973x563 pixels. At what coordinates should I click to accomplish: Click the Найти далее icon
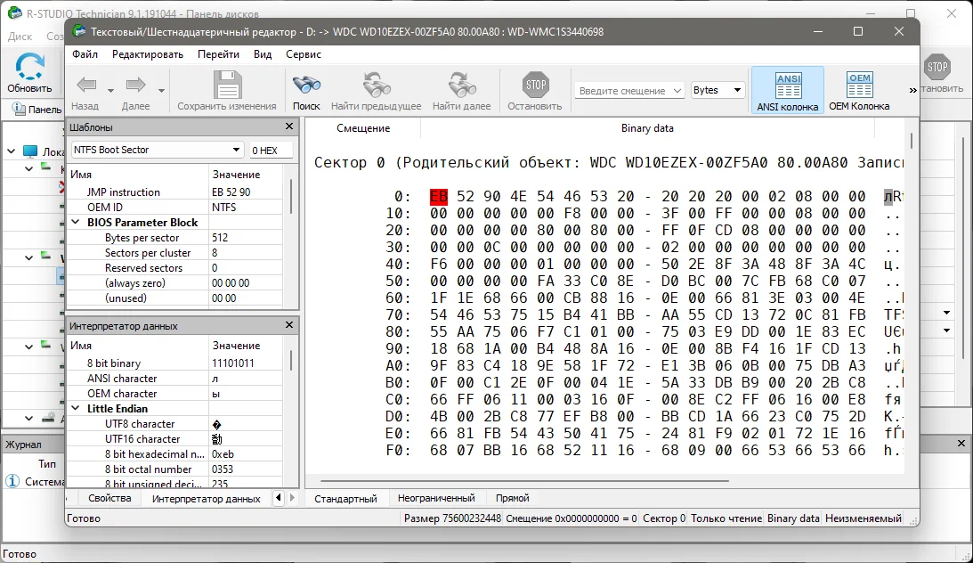(x=462, y=85)
